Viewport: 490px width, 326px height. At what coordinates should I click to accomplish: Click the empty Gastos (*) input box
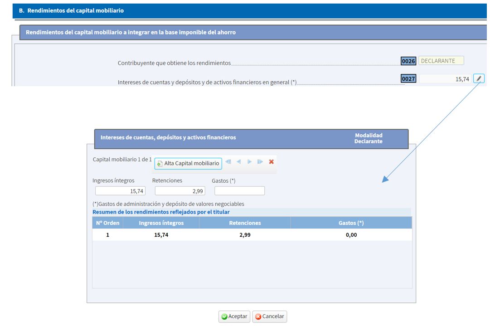click(x=239, y=191)
